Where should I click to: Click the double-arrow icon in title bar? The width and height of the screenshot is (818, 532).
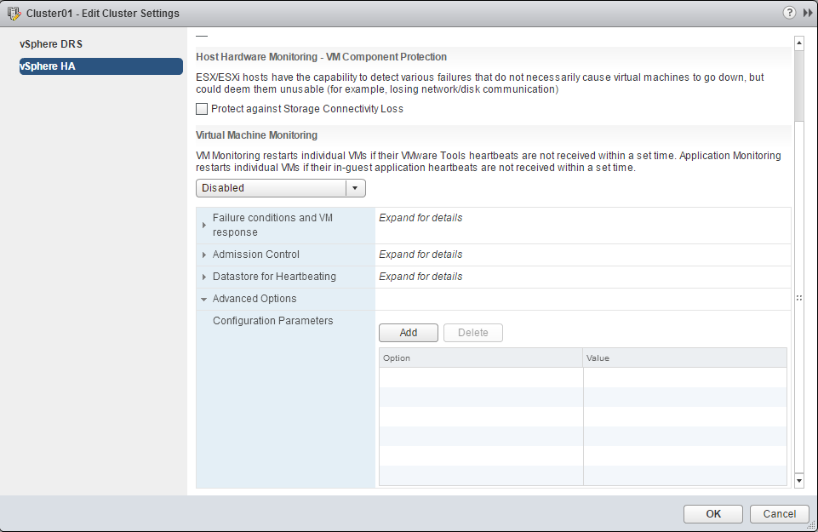click(807, 13)
